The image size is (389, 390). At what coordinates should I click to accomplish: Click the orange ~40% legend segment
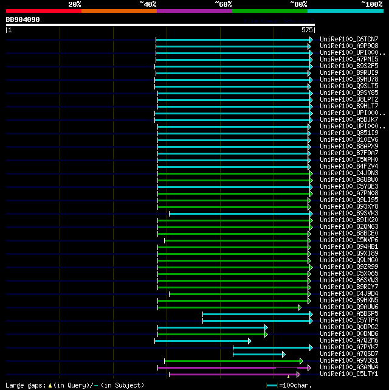click(119, 11)
